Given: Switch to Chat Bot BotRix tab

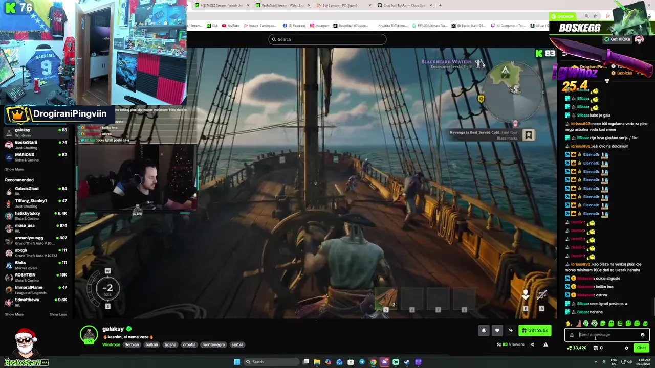Looking at the screenshot, I should click(404, 5).
